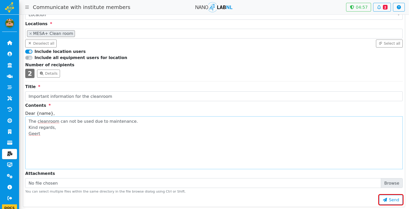
Task: Toggle the hamburger menu
Action: 27,7
